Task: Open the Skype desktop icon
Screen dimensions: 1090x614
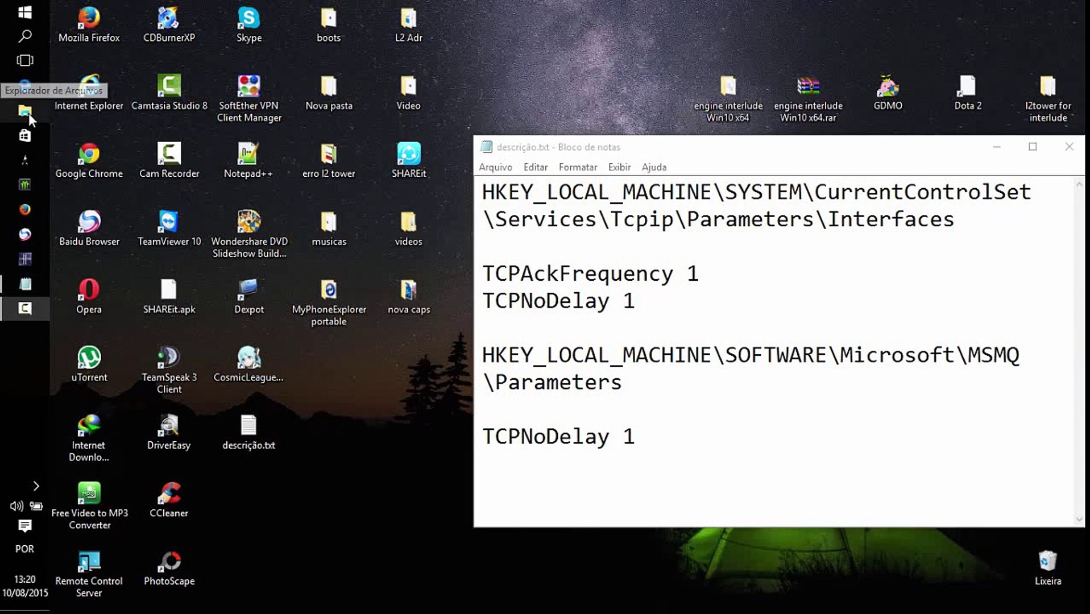Action: (248, 25)
